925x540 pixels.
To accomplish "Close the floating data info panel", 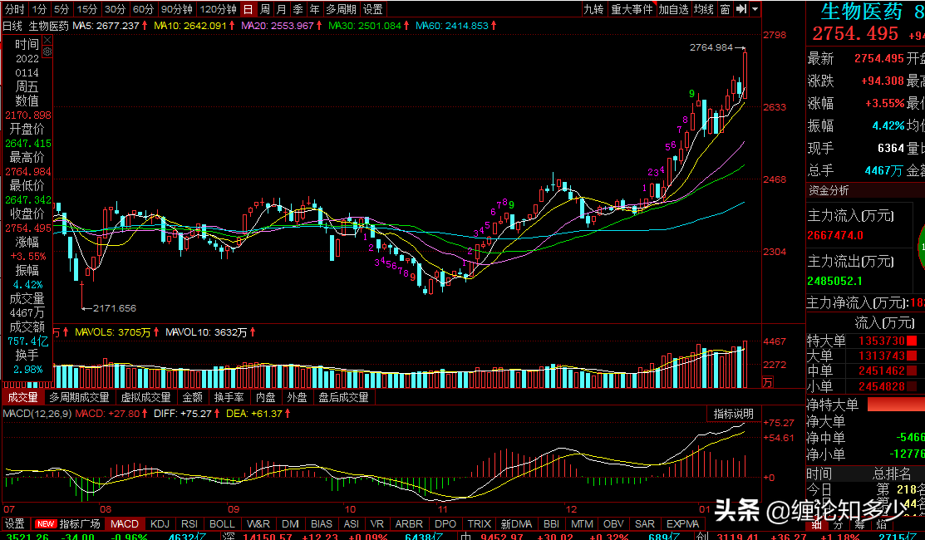I will (x=47, y=40).
